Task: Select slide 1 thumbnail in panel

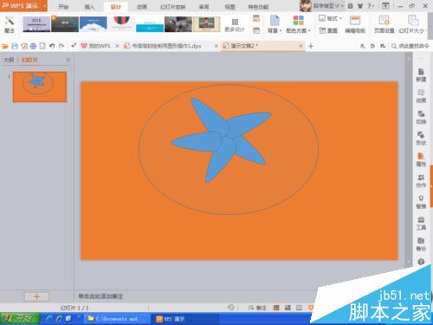Action: [x=40, y=87]
